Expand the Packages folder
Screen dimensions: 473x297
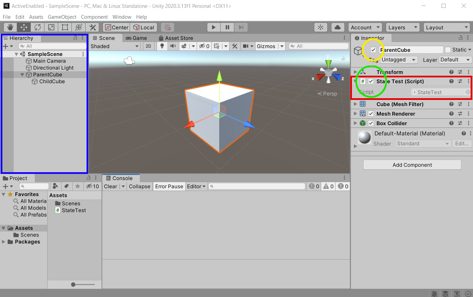[x=4, y=242]
